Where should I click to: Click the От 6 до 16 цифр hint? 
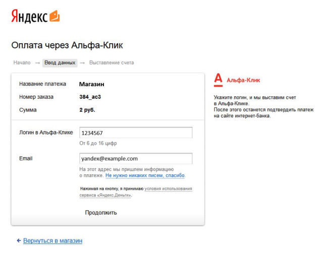tap(98, 143)
